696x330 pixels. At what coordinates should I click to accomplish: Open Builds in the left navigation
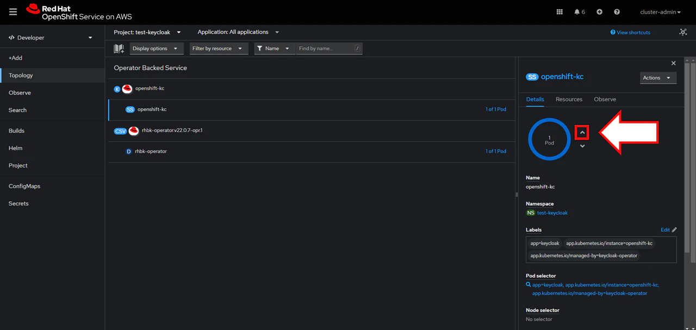tap(52, 131)
